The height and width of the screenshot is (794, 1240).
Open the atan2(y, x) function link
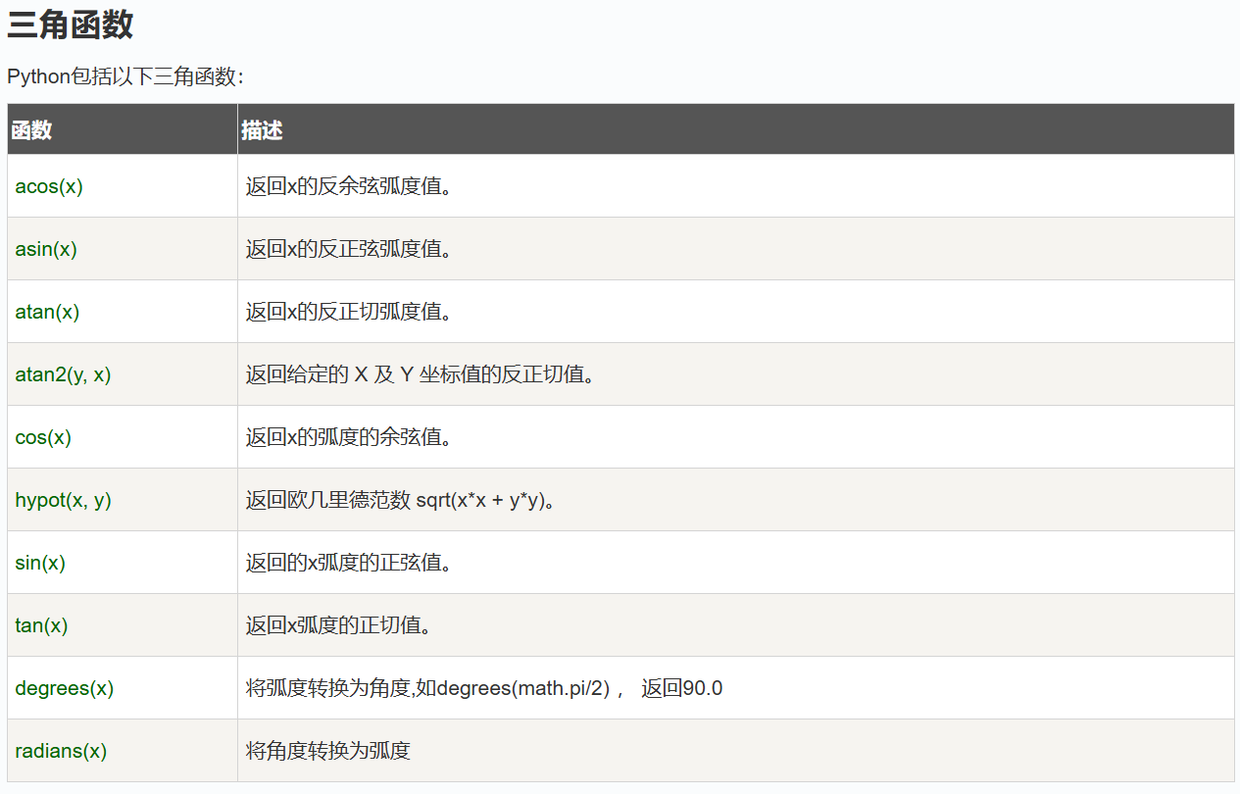pyautogui.click(x=63, y=374)
